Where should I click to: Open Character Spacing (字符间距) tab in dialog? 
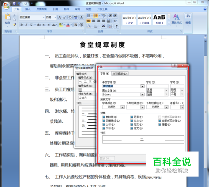click(x=120, y=73)
